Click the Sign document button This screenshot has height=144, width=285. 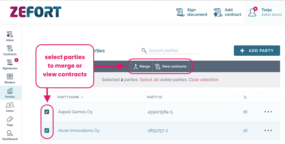[x=191, y=12]
